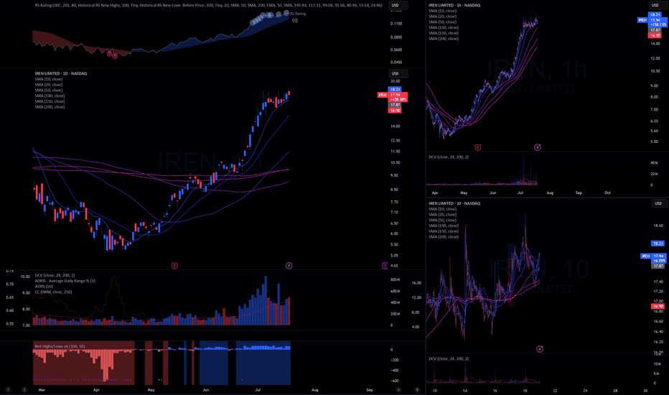Click Apr on the daily chart time axis

pos(96,390)
